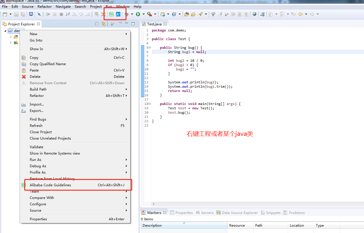This screenshot has width=364, height=233.
Task: Expand the Run As submenu
Action: (x=35, y=159)
